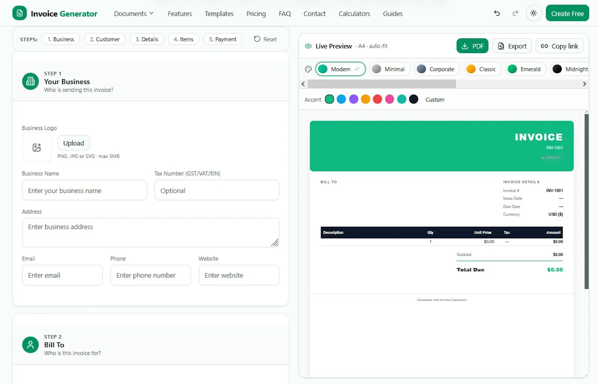598x384 pixels.
Task: Open the Features menu item
Action: [x=180, y=13]
